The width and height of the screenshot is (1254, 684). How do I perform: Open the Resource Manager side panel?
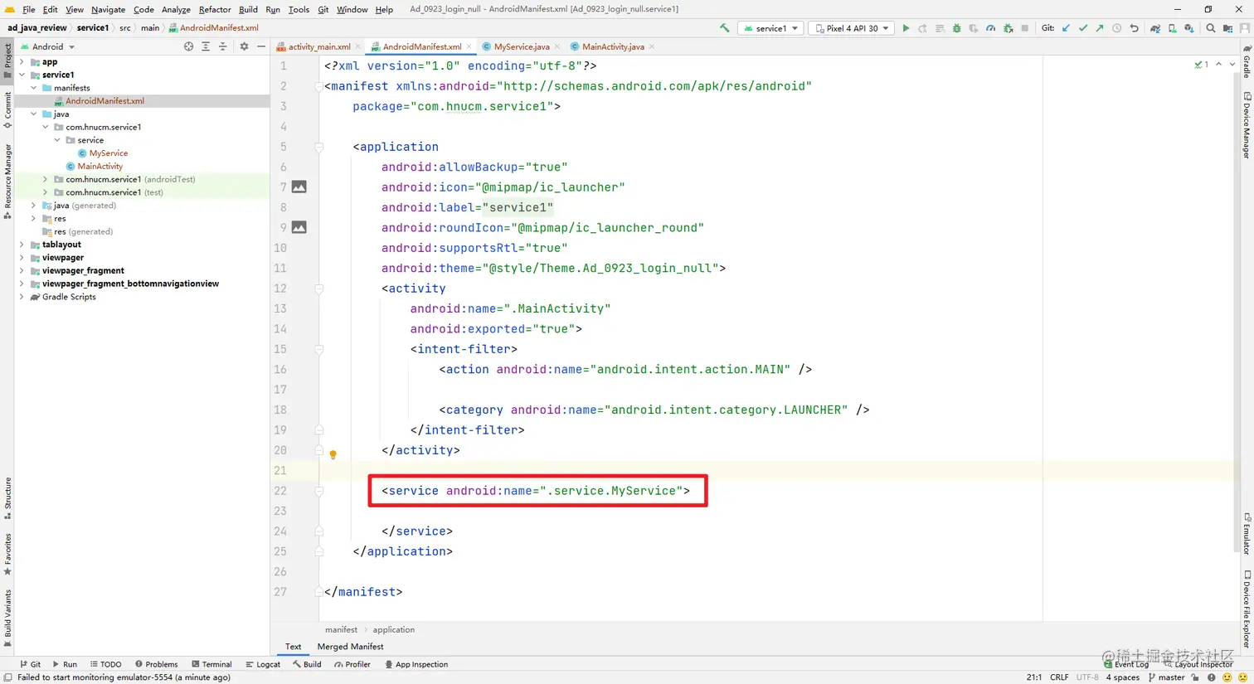(7, 180)
